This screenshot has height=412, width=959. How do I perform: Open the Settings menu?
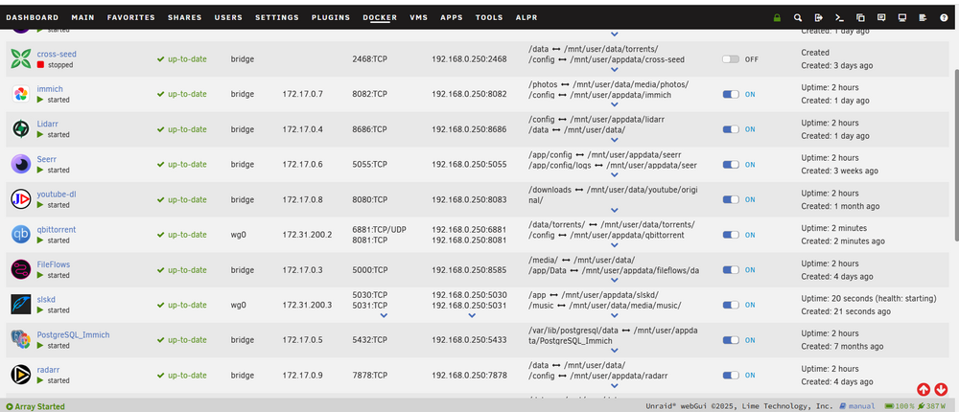[277, 18]
